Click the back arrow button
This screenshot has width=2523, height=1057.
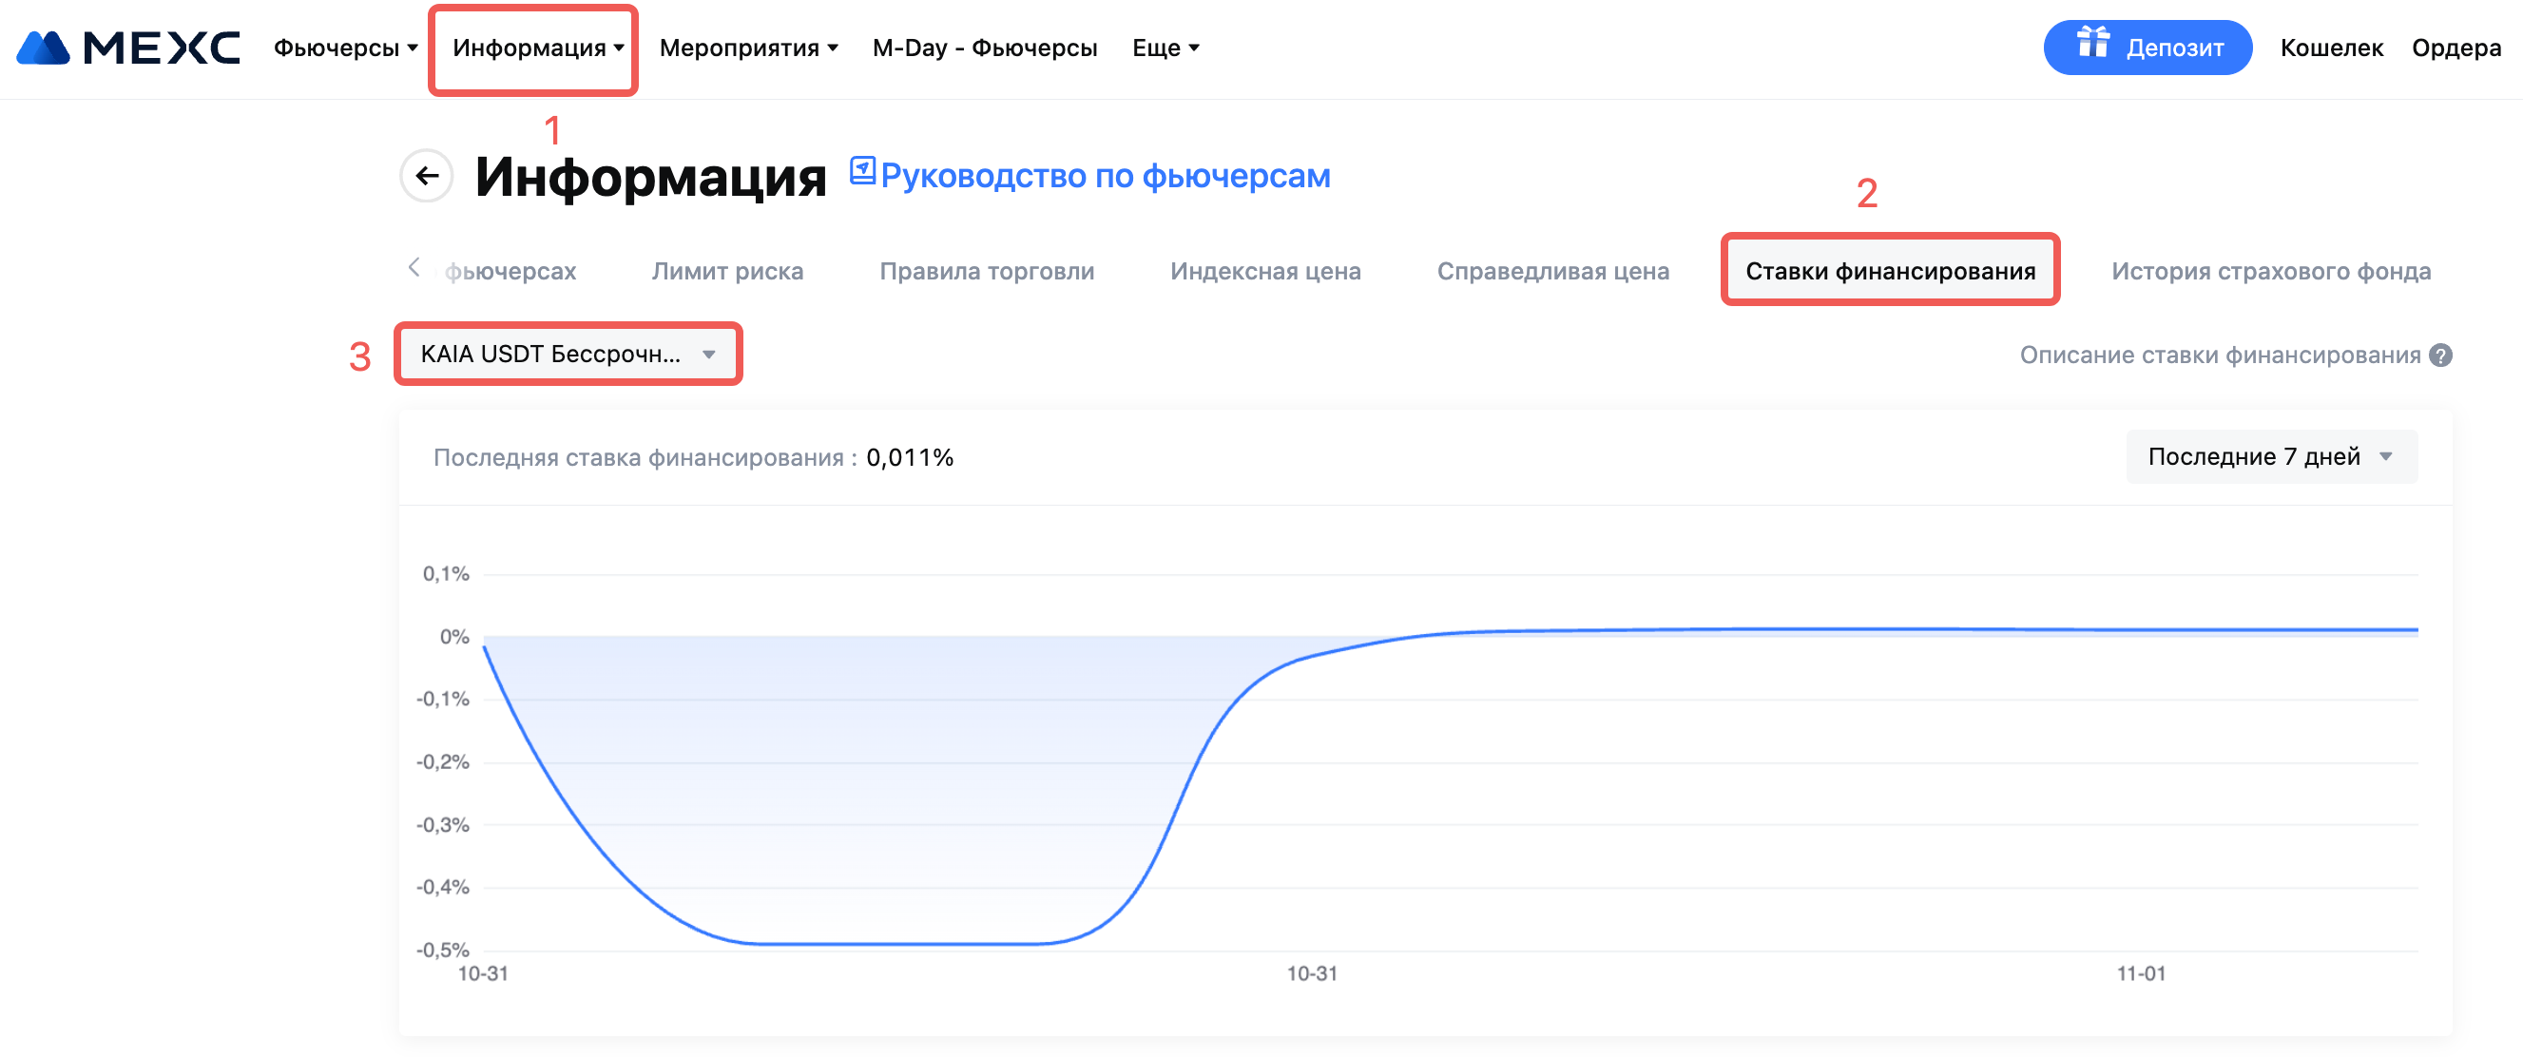tap(427, 177)
